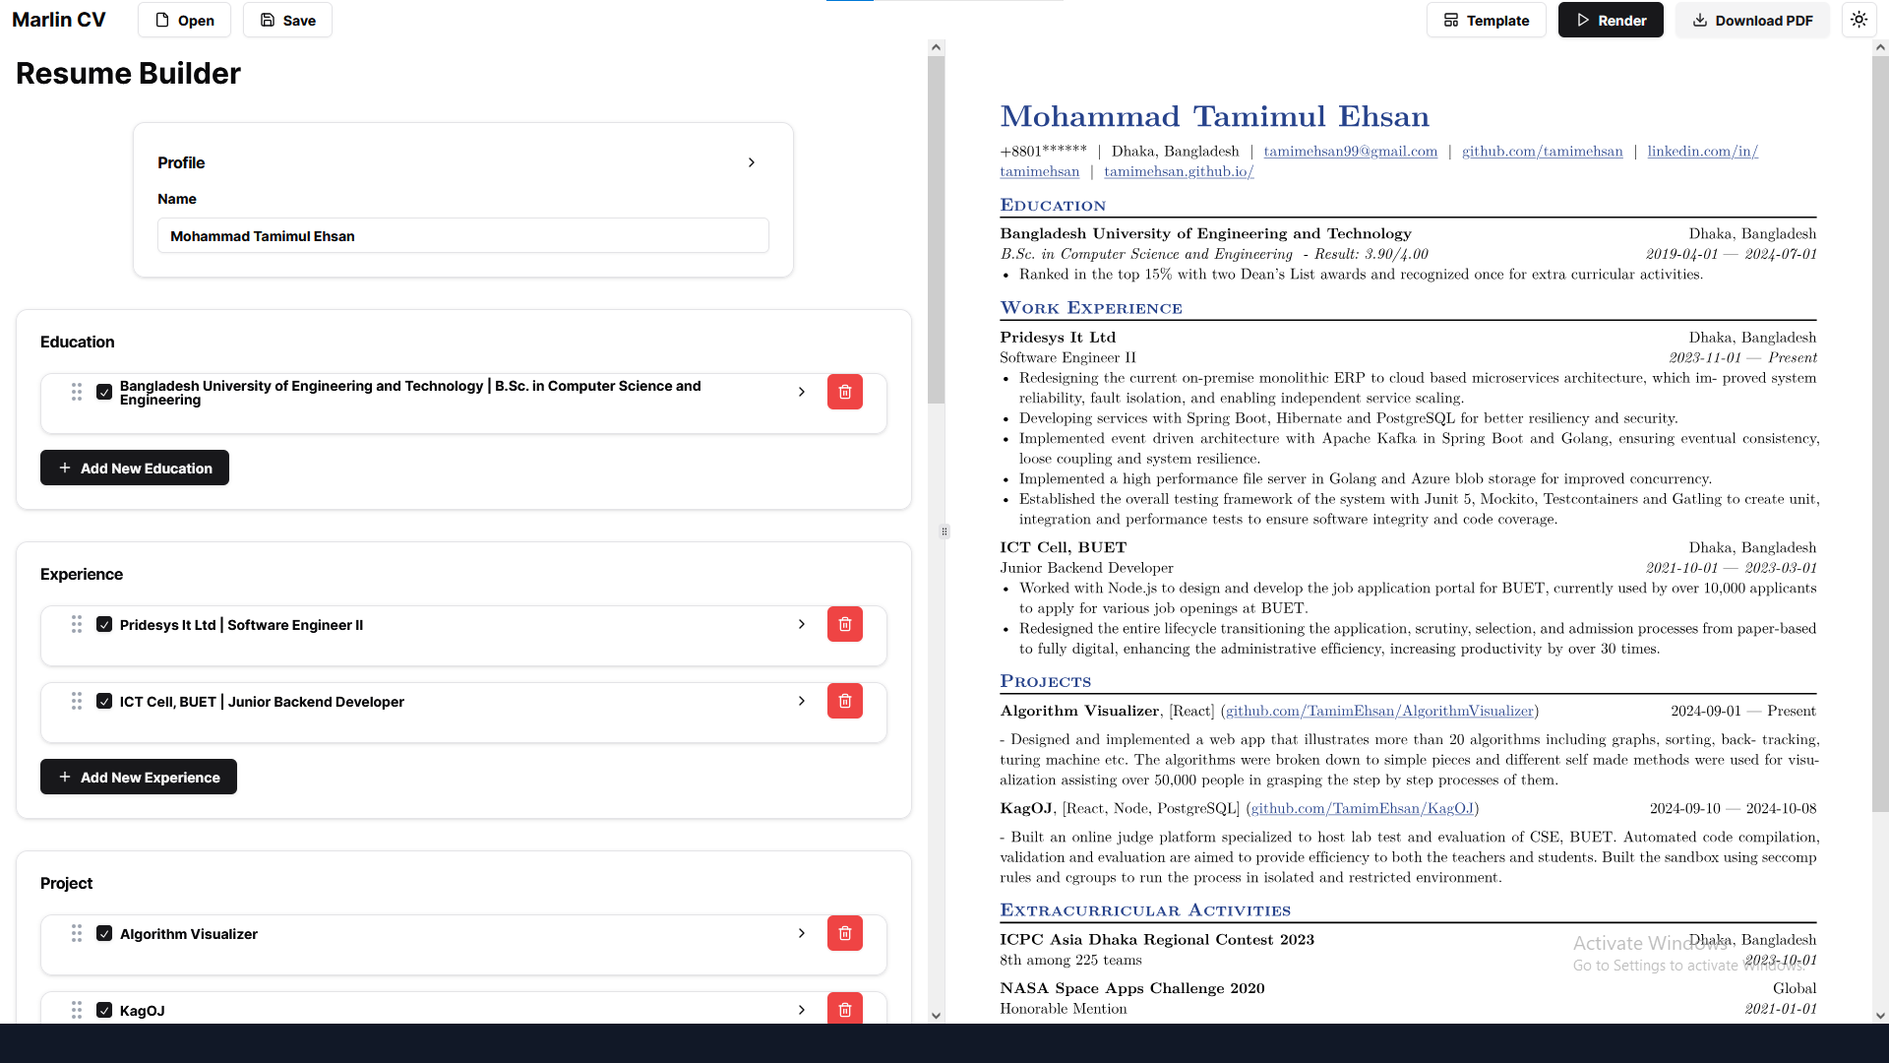Image resolution: width=1889 pixels, height=1063 pixels.
Task: Open a resume file with Open
Action: tap(184, 20)
